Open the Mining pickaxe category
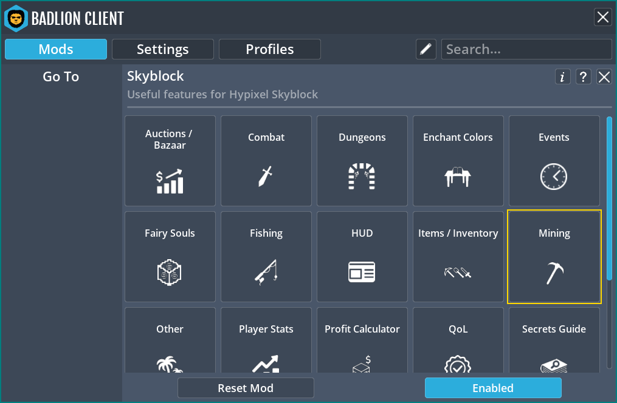 click(x=554, y=257)
